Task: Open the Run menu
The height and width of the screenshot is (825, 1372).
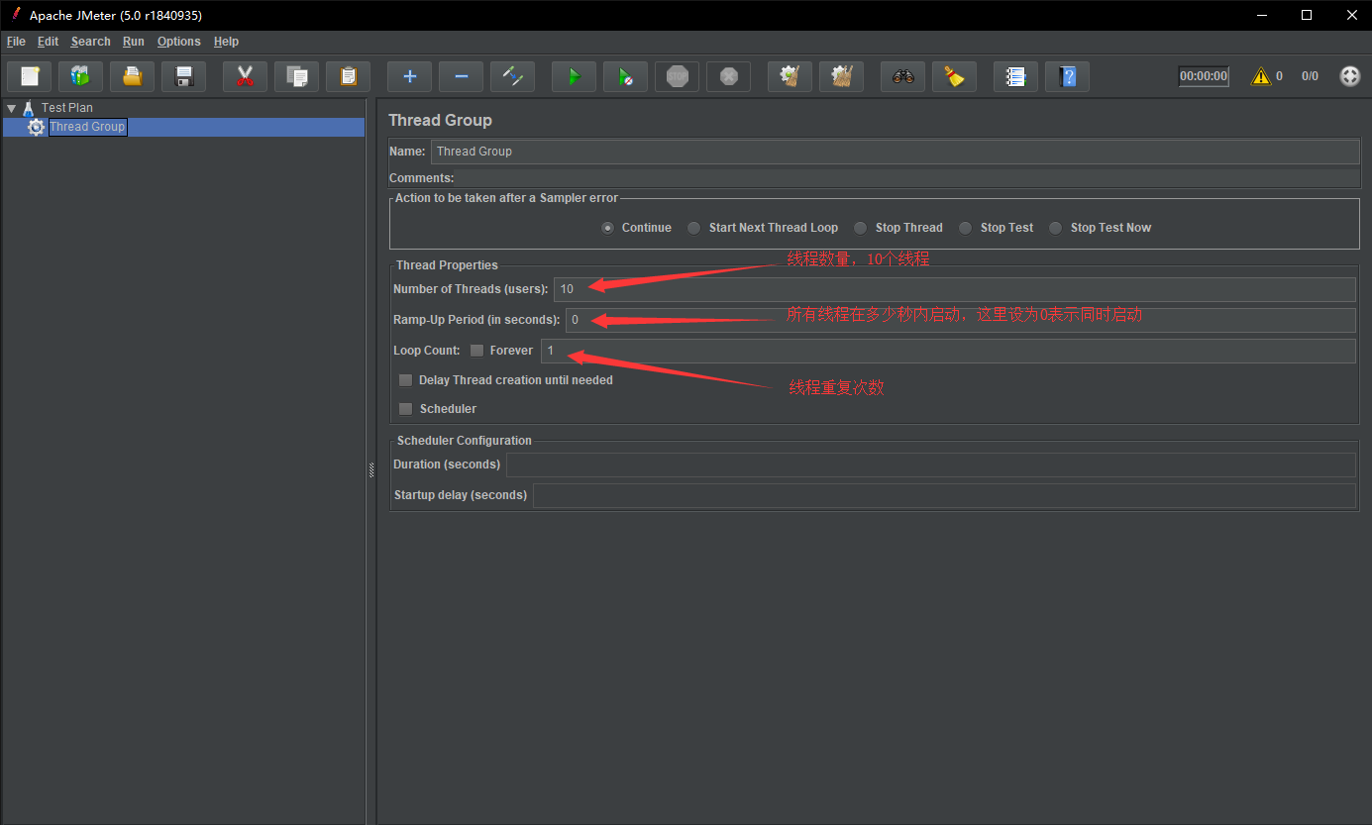Action: click(134, 42)
